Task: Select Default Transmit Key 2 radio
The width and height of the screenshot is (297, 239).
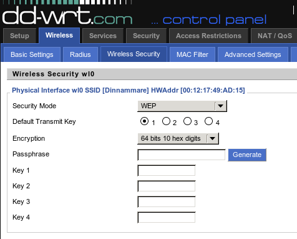Action: (x=166, y=121)
